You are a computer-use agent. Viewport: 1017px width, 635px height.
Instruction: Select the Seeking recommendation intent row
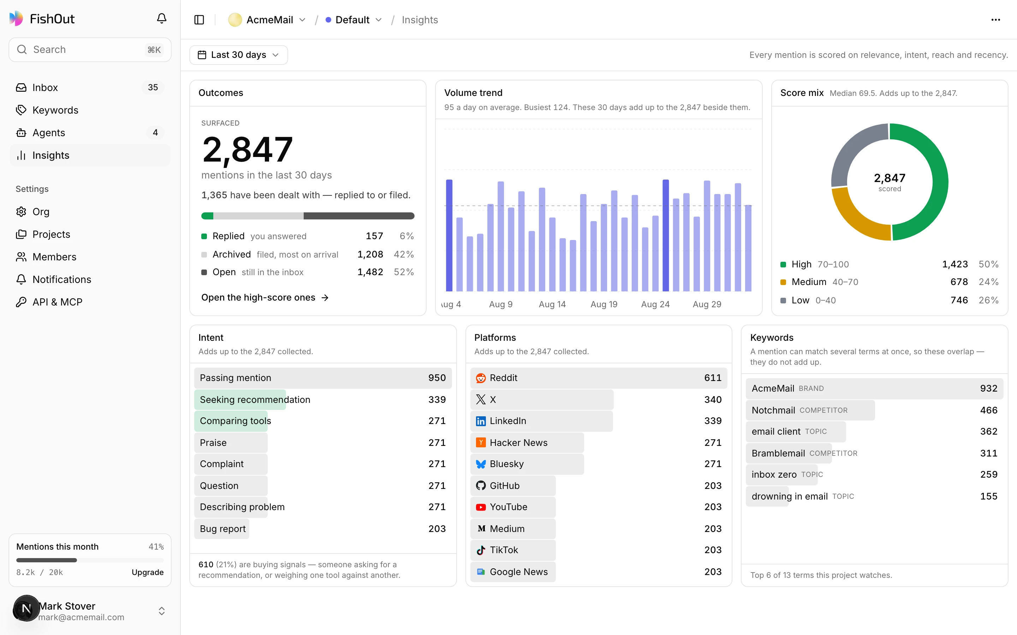(323, 399)
